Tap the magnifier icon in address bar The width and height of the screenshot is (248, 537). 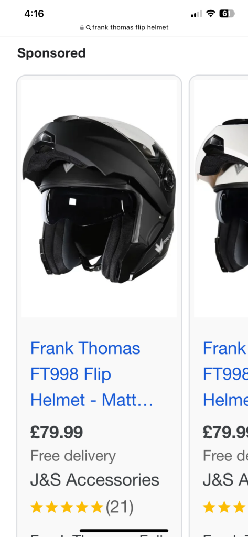pos(89,28)
